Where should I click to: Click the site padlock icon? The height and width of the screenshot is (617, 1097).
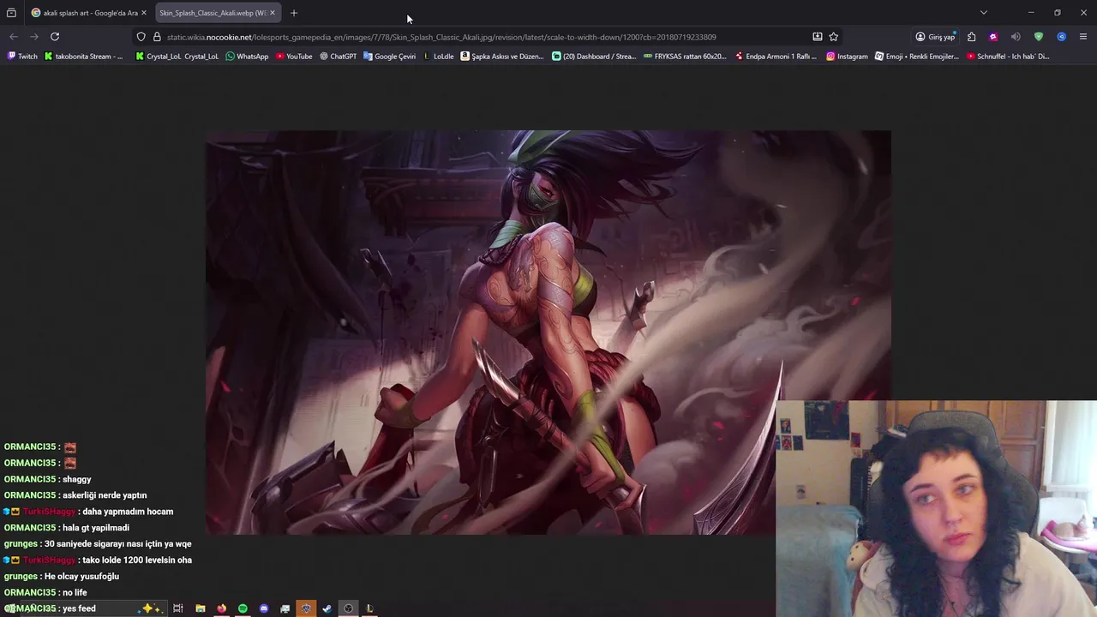157,37
